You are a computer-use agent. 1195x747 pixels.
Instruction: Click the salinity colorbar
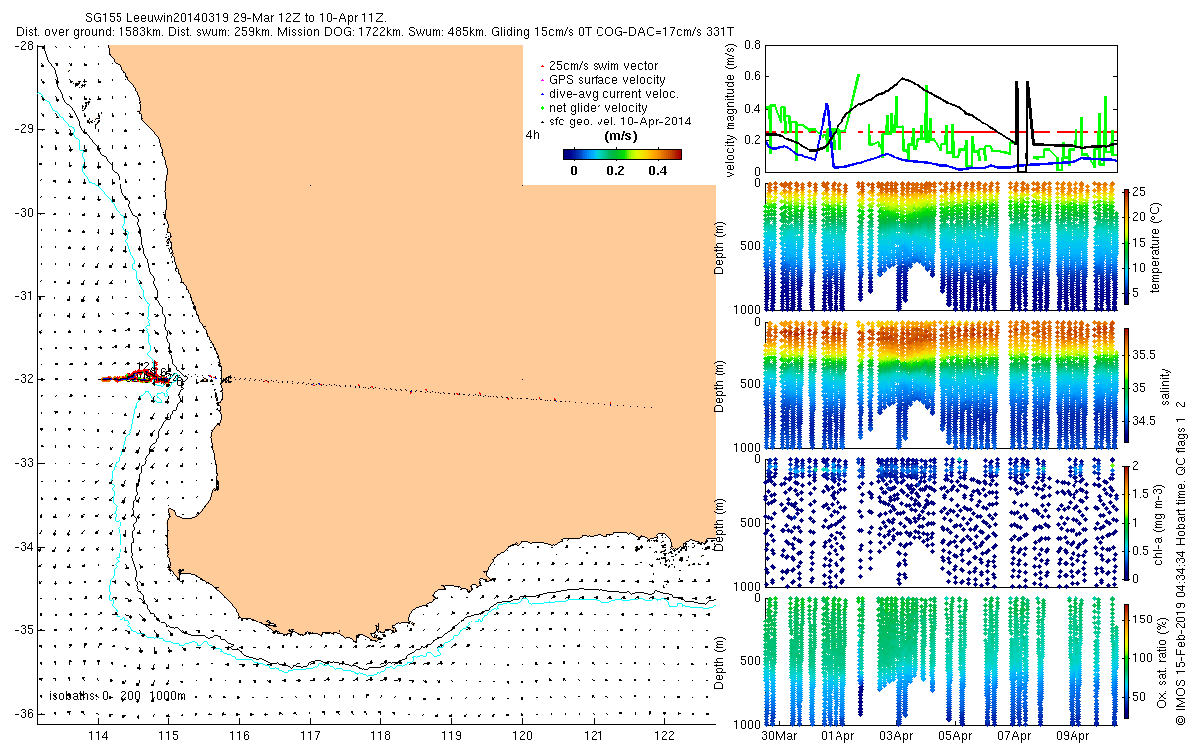click(x=1126, y=382)
